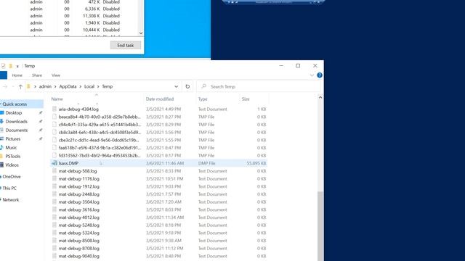Click the End task button in Task Manager
The height and width of the screenshot is (261, 465).
(x=126, y=45)
